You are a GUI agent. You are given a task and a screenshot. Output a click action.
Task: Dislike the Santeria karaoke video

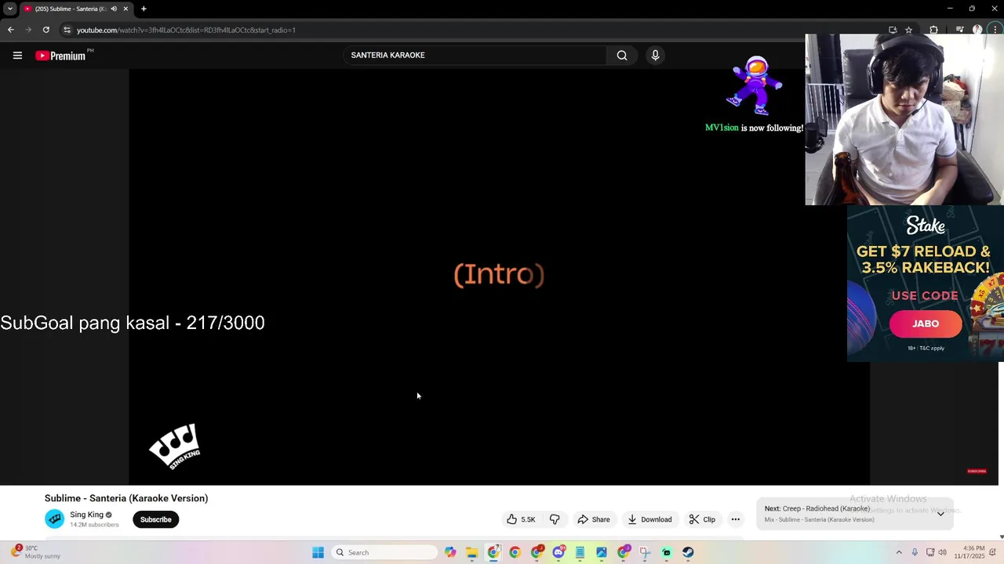coord(555,519)
